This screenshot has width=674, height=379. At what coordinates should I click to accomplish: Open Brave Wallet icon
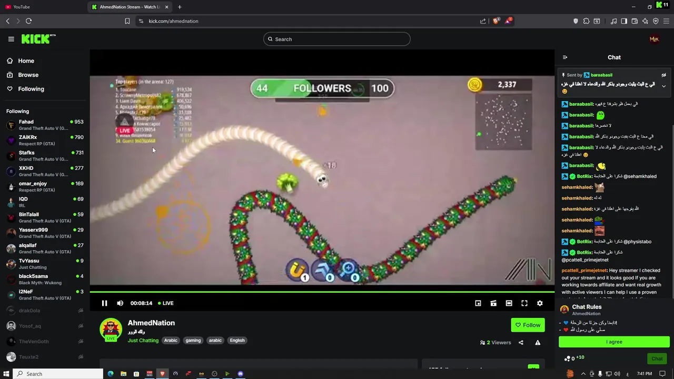[x=635, y=21]
